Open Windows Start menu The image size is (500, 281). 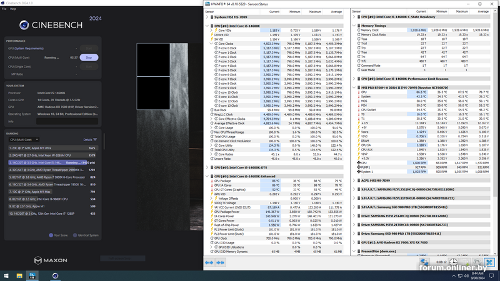[7, 275]
